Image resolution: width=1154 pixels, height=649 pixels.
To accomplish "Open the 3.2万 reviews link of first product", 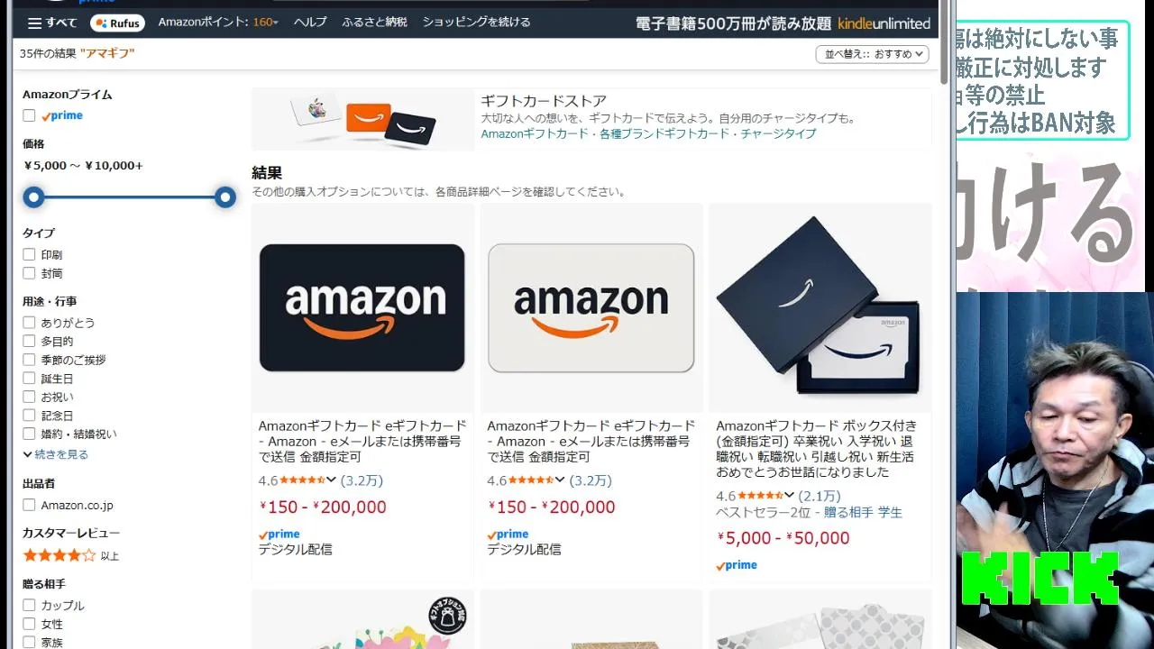I will point(362,480).
